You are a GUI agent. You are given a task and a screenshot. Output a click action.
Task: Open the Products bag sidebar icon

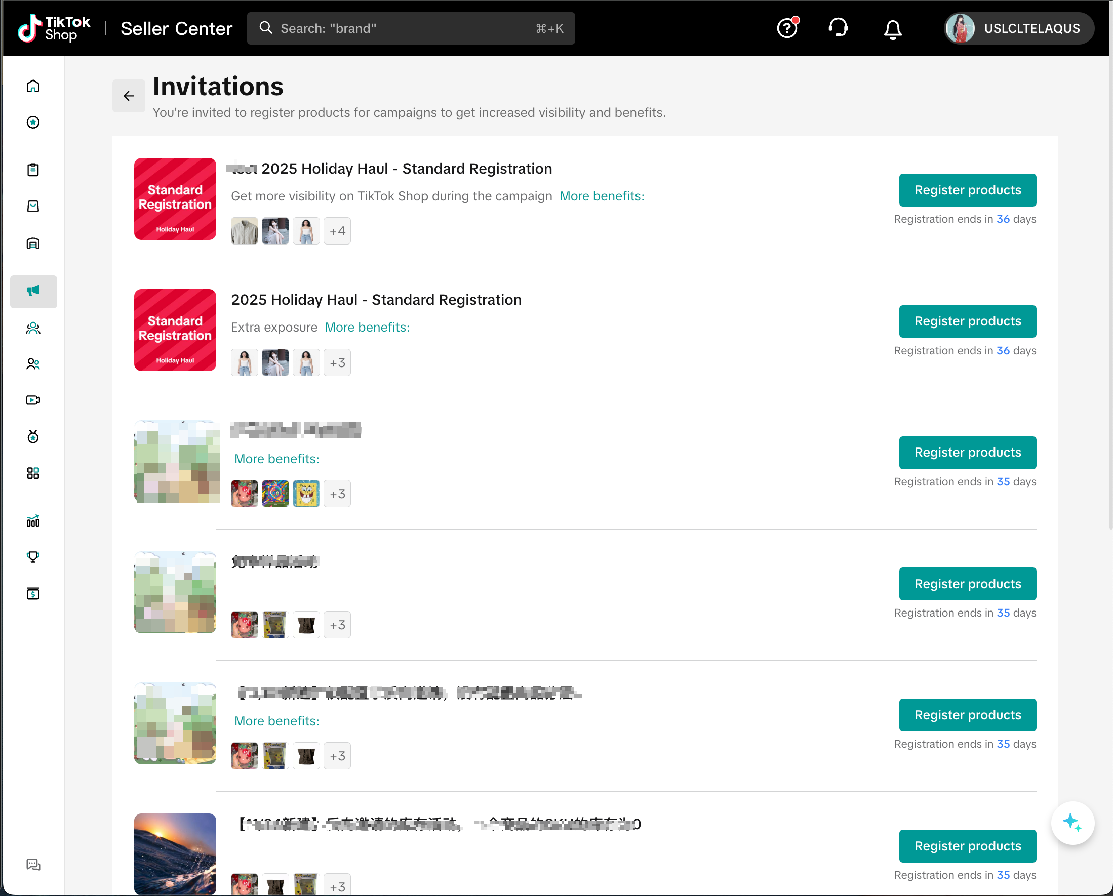33,207
